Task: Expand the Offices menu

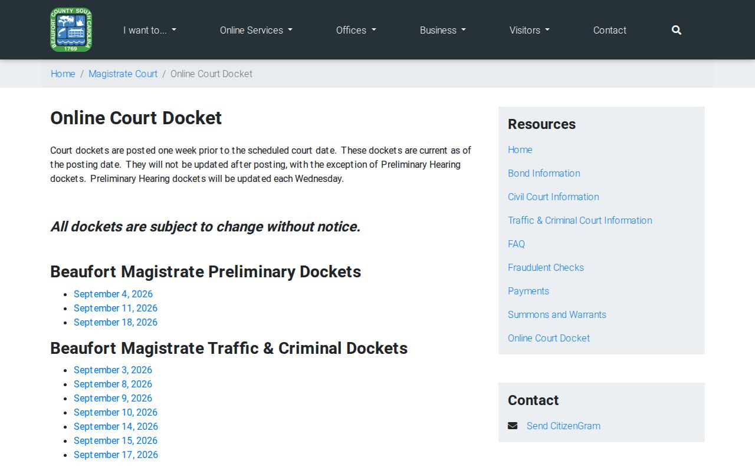Action: coord(356,30)
